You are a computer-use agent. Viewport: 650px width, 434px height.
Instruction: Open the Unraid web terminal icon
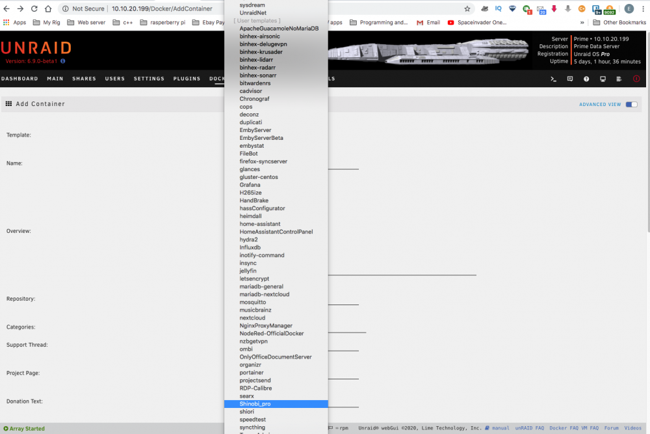[x=553, y=79]
